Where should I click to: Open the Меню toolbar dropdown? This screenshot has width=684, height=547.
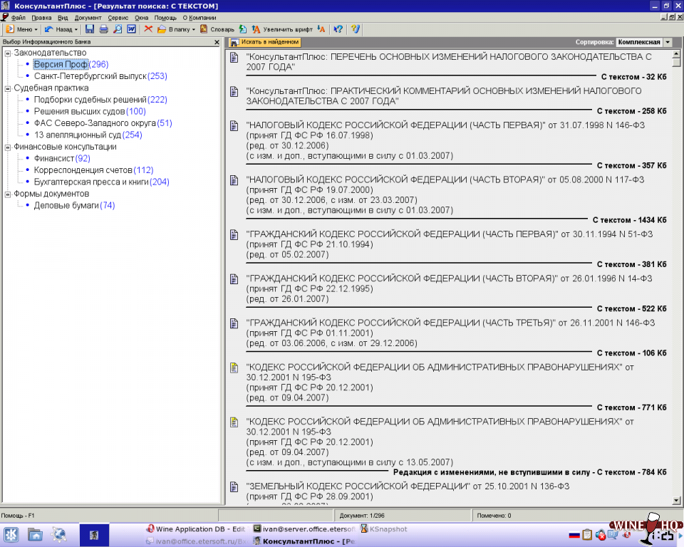pos(22,29)
